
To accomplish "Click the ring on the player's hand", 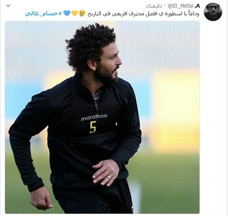I will 109,177.
